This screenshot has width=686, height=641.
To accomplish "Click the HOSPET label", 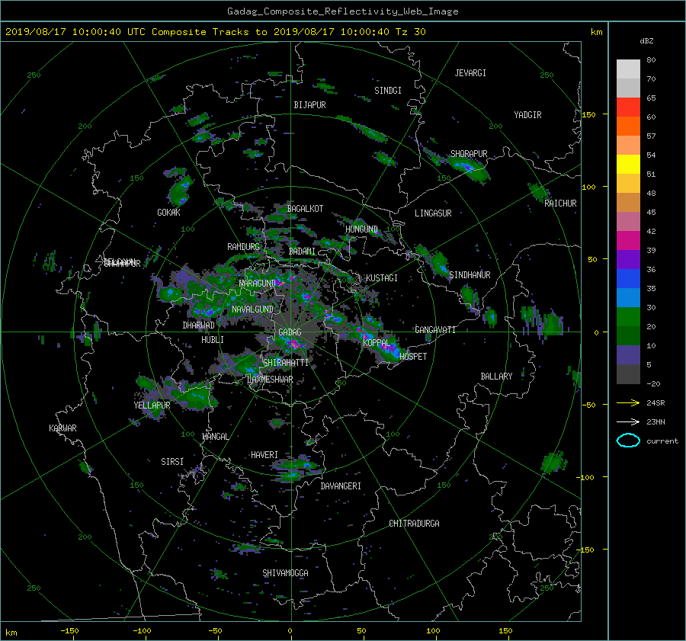I will point(413,357).
